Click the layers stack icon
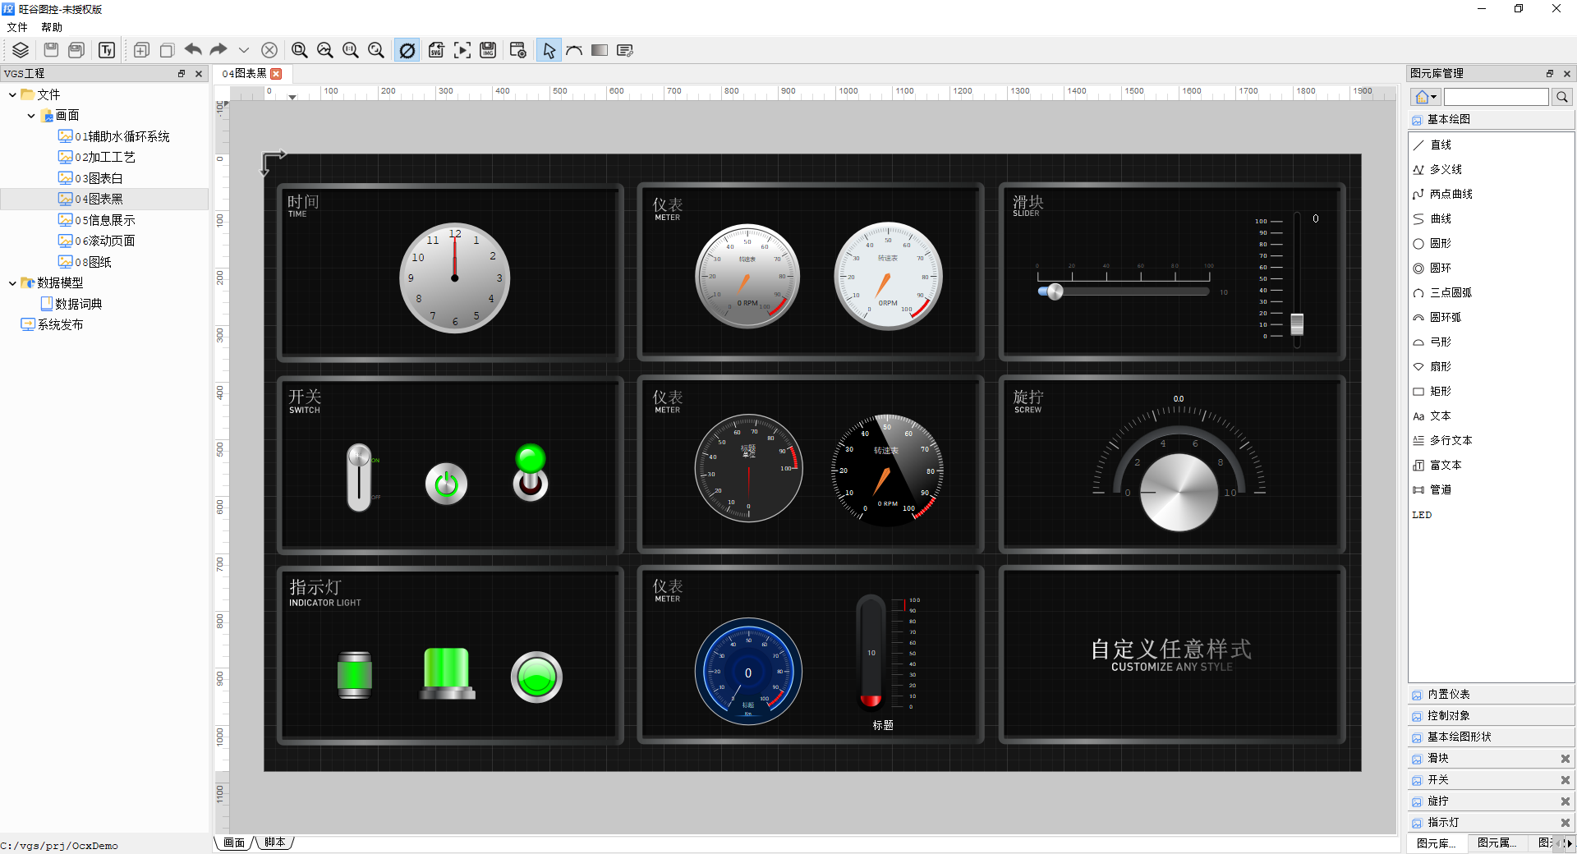The image size is (1577, 854). coord(21,50)
